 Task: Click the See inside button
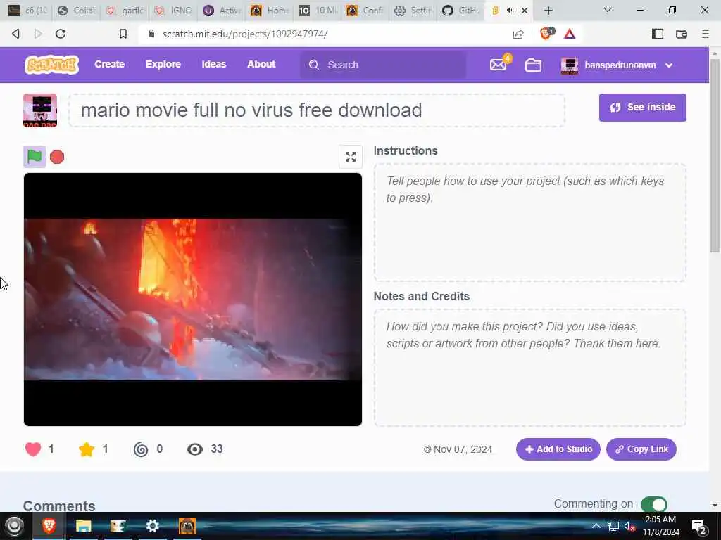tap(642, 108)
